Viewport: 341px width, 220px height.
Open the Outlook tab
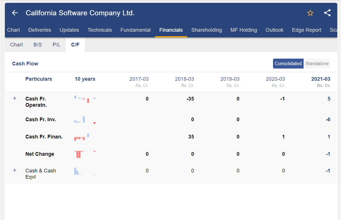click(274, 30)
